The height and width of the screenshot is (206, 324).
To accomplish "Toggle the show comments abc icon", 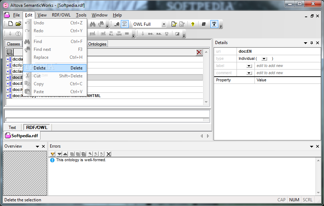I will (125, 24).
